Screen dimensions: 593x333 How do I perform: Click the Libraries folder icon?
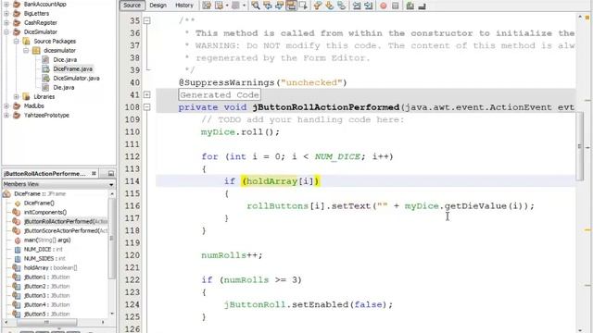click(26, 96)
